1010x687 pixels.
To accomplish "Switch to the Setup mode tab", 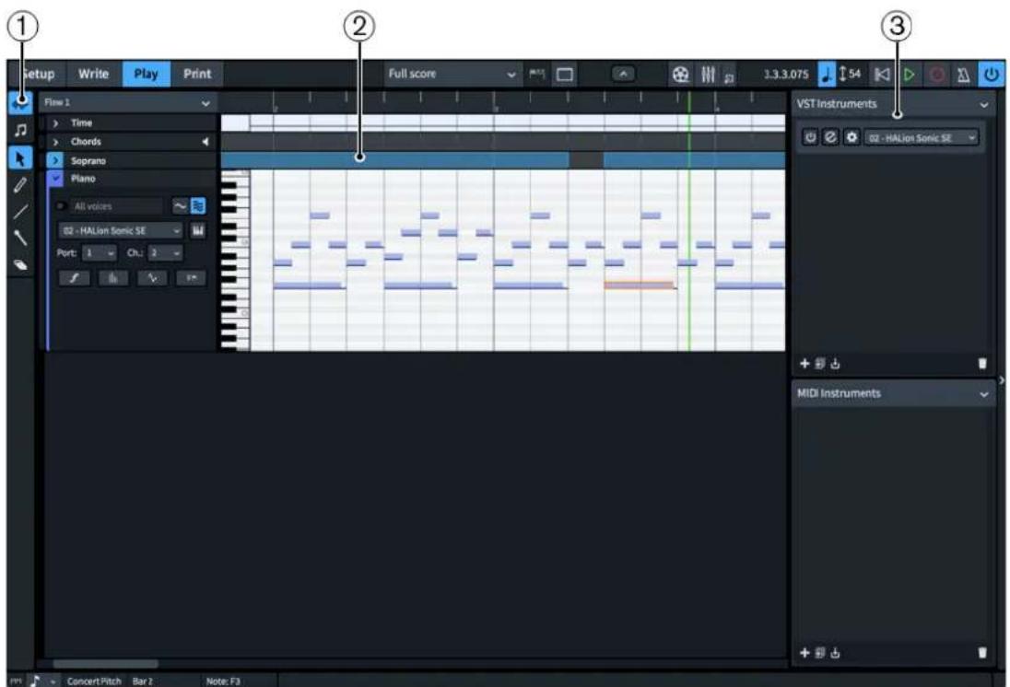I will click(38, 74).
